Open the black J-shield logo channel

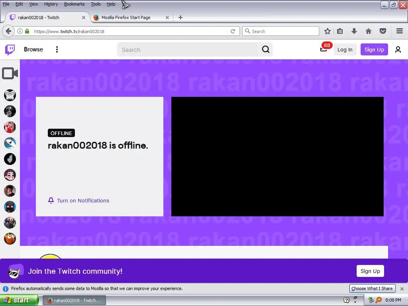pos(10,159)
